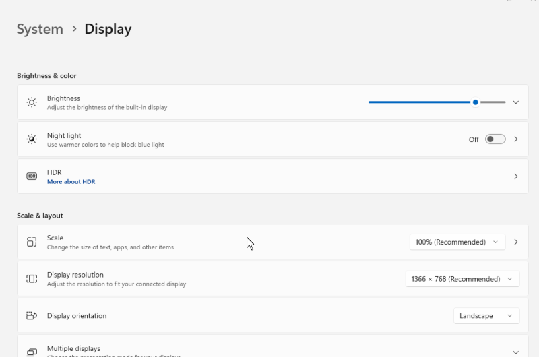Click the Display orientation icon

[32, 315]
